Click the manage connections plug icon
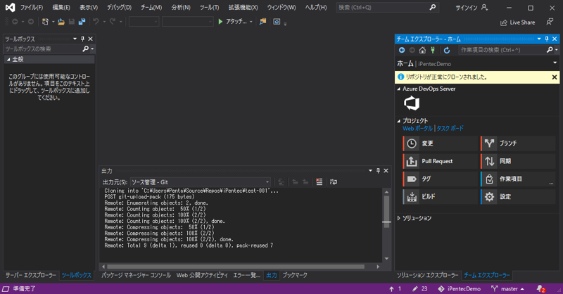This screenshot has height=294, width=563. click(433, 50)
